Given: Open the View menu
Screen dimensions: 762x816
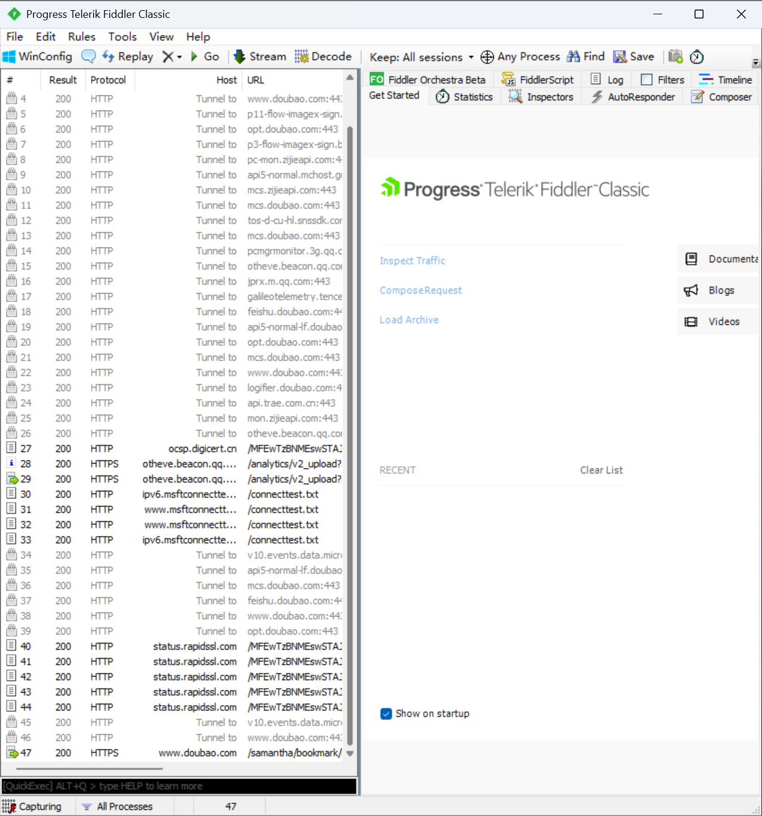Looking at the screenshot, I should pos(161,36).
